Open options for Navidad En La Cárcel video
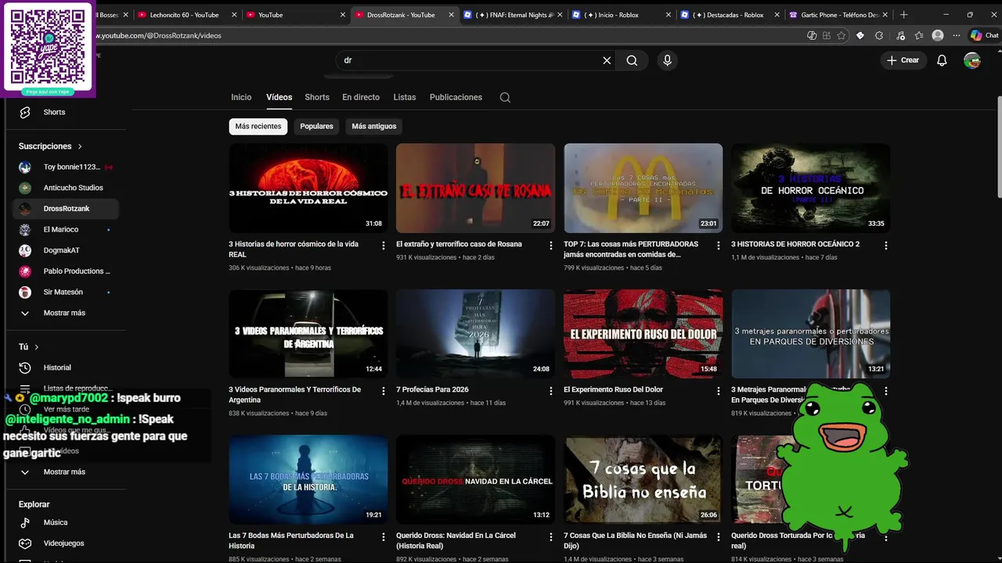This screenshot has width=1002, height=563. click(x=550, y=537)
